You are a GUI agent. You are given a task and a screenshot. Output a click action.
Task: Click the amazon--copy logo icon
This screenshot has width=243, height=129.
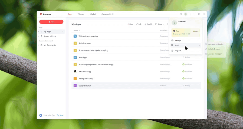[75, 71]
